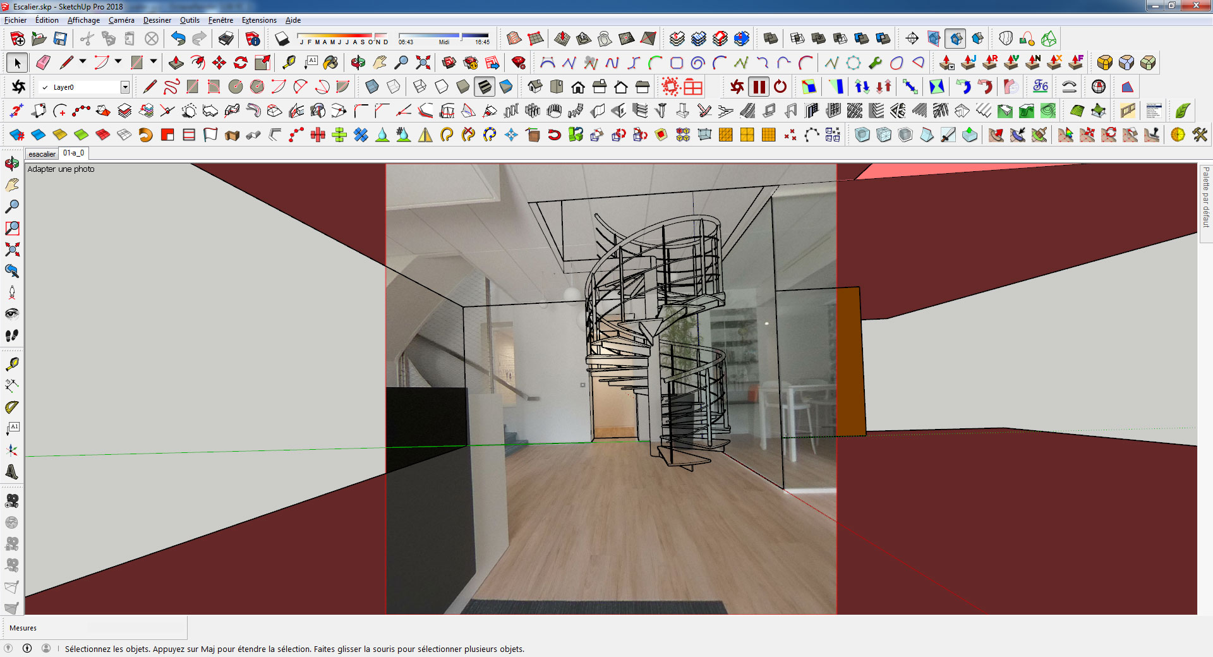This screenshot has height=657, width=1213.
Task: Open the Layer0 layer dropdown
Action: point(125,87)
